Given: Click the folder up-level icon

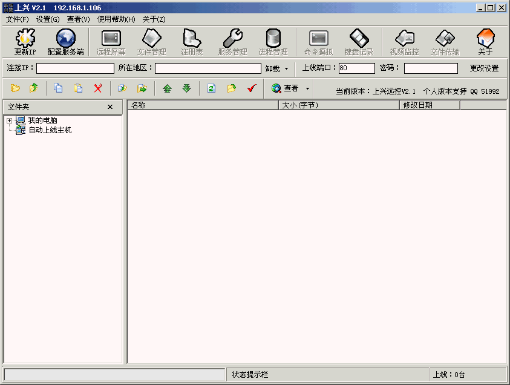Looking at the screenshot, I should [34, 88].
